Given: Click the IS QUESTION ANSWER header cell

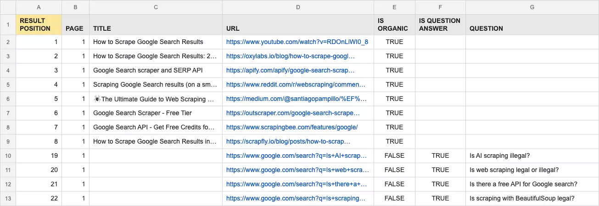Looking at the screenshot, I should pos(440,24).
